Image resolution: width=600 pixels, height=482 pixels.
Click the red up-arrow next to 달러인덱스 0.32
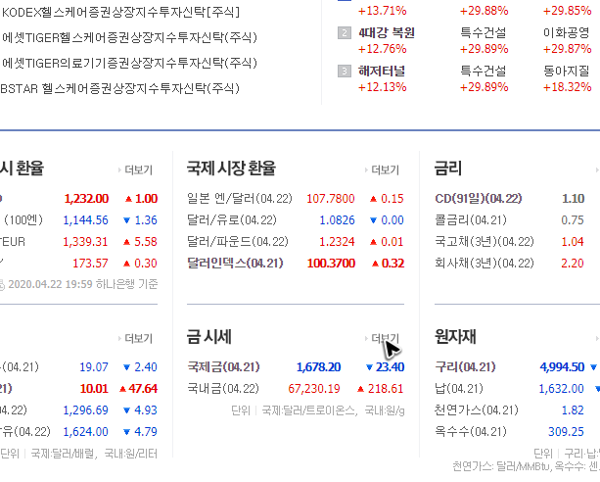[x=375, y=264]
